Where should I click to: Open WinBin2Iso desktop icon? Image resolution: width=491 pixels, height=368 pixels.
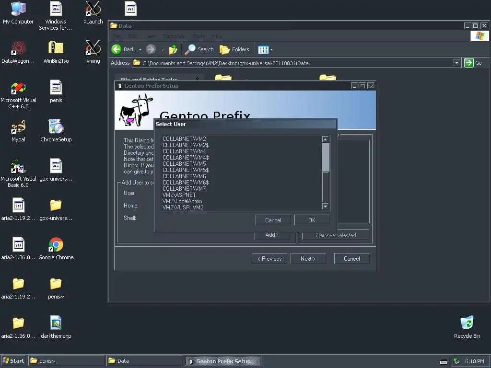pos(56,52)
